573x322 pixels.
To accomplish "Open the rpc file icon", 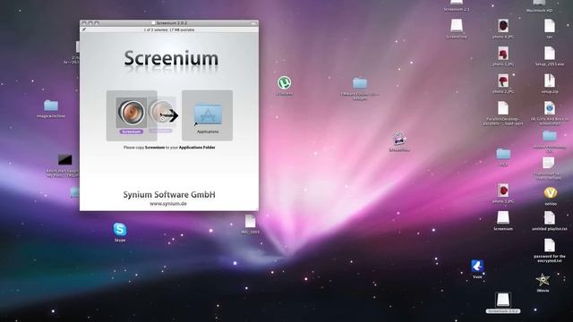I will [549, 26].
